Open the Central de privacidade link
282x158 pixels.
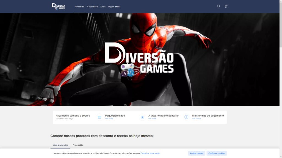point(150,153)
